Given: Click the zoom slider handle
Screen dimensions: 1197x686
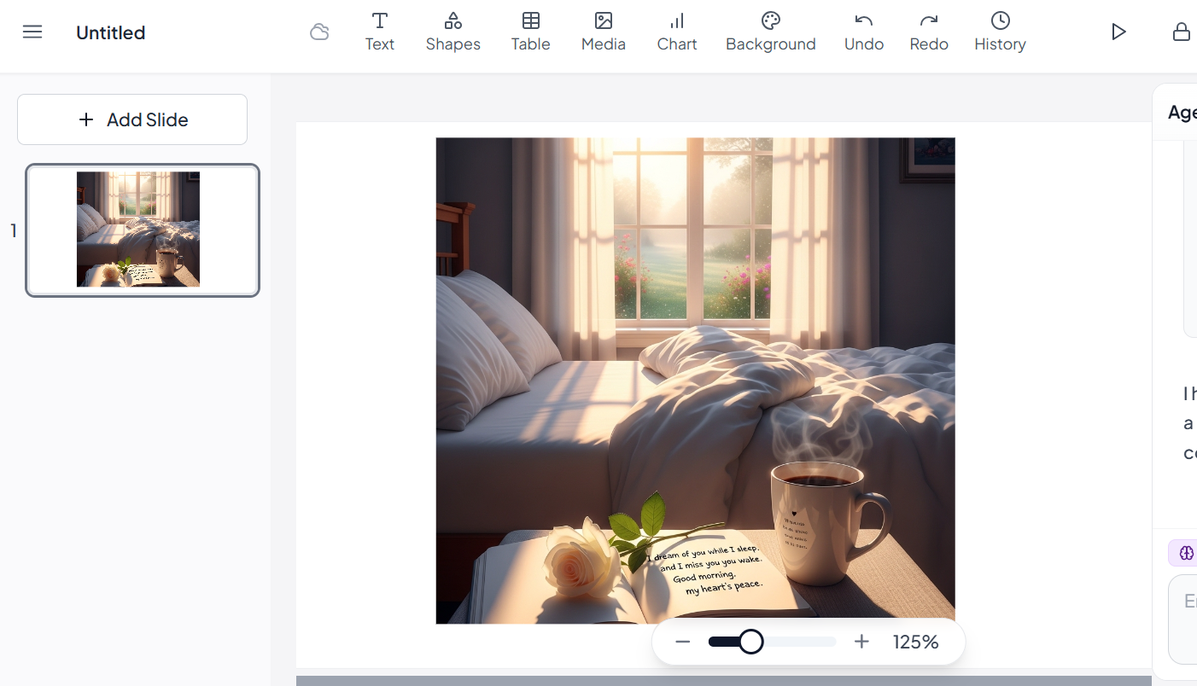Looking at the screenshot, I should coord(750,642).
